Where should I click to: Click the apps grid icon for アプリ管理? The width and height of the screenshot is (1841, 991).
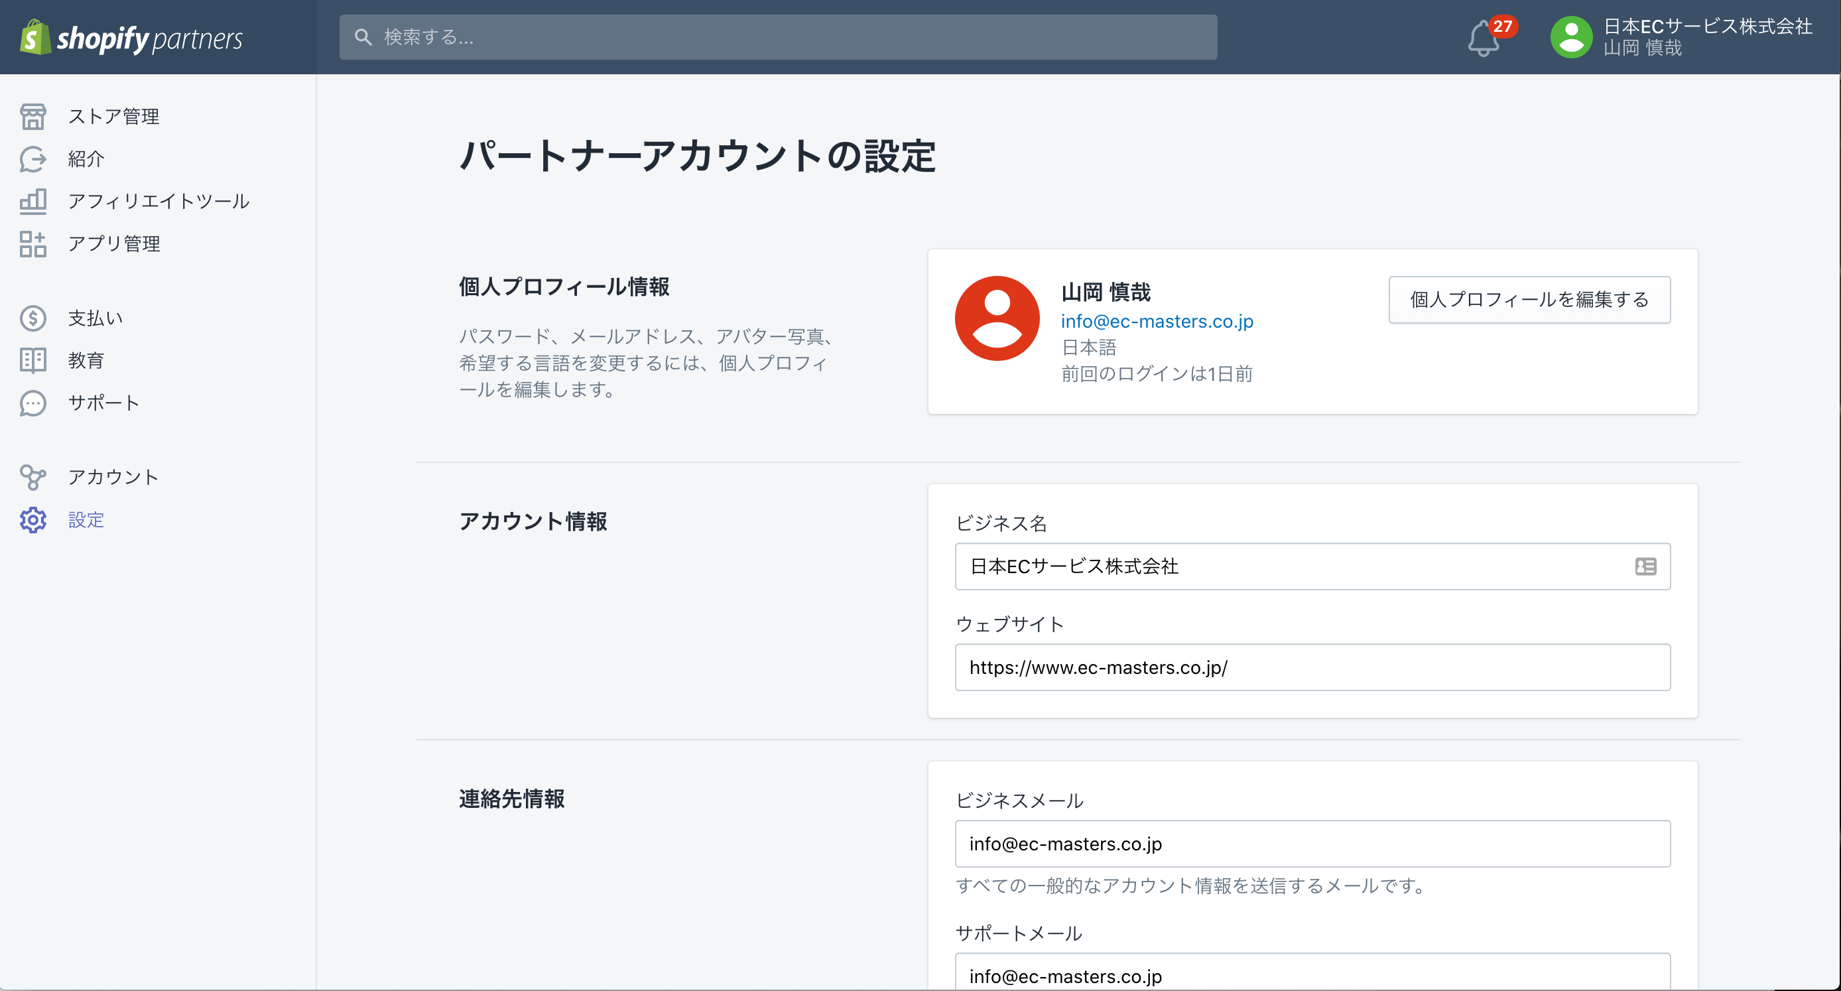[33, 244]
